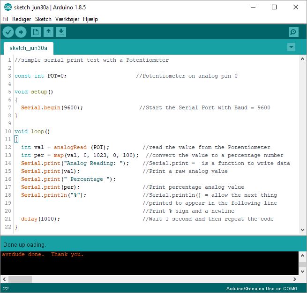This screenshot has height=293, width=307.
Task: Click the 'const int POT=0;' code line
Action: (40, 76)
